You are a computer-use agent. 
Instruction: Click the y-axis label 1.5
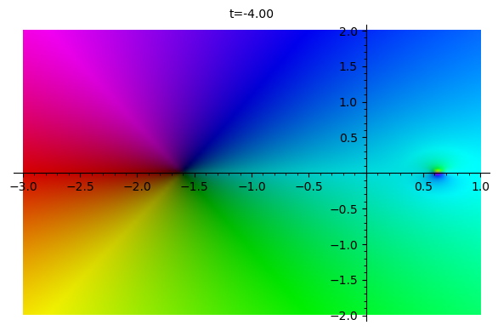tap(348, 66)
